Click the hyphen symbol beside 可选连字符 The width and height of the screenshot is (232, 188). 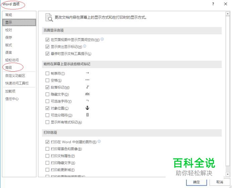click(x=87, y=101)
